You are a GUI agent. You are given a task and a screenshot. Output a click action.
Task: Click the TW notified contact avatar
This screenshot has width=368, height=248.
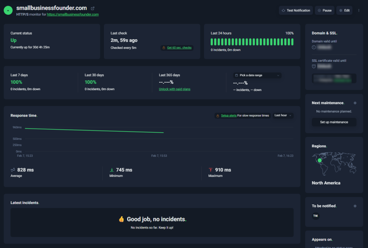click(316, 216)
